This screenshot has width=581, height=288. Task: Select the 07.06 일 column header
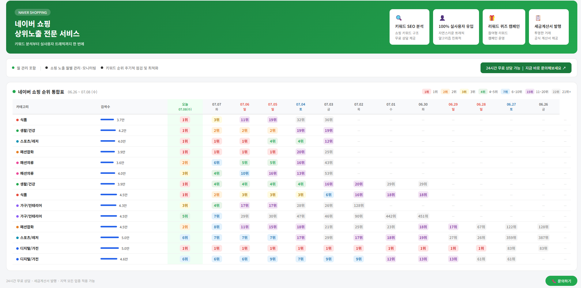pos(244,107)
